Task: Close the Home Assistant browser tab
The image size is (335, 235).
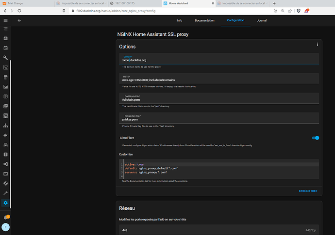Action: coord(213,3)
